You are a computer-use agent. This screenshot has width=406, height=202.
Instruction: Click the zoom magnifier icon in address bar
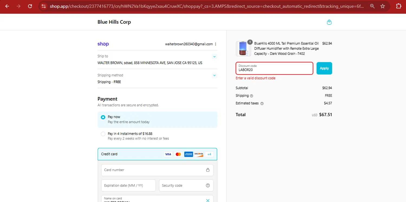[x=372, y=6]
